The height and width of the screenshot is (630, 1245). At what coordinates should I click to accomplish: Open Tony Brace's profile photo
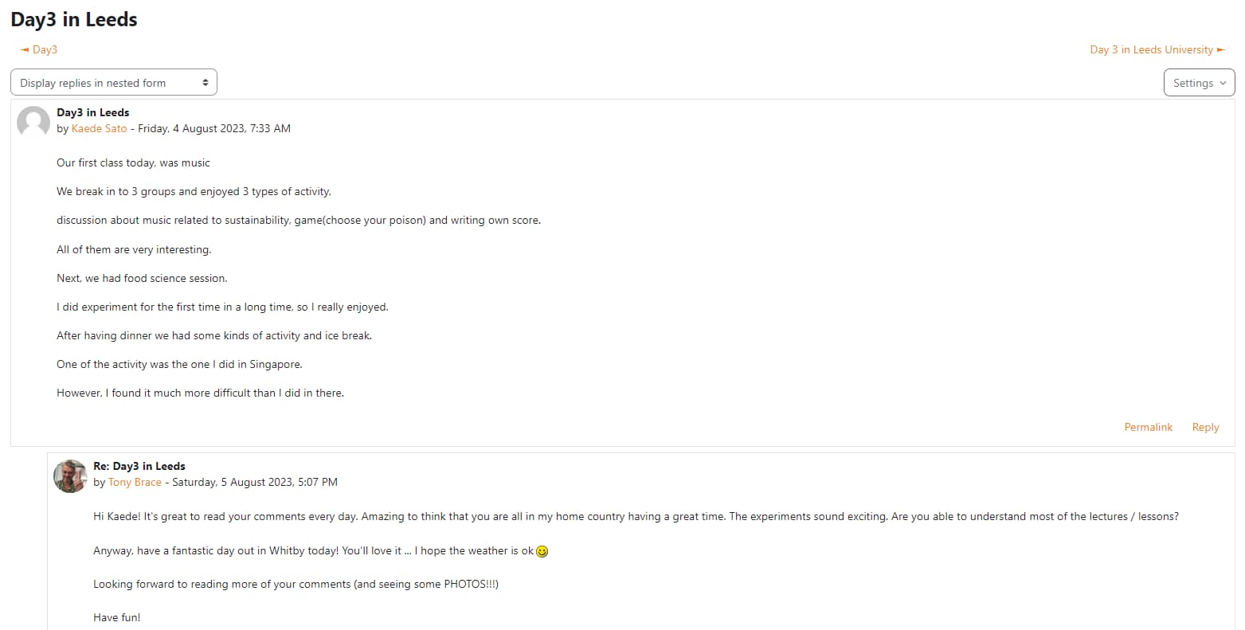tap(70, 475)
